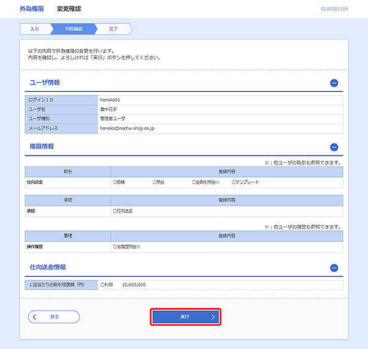Screen dimensions: 368x349
Task: Click screen ID GUAT01104
Action: tap(334, 9)
